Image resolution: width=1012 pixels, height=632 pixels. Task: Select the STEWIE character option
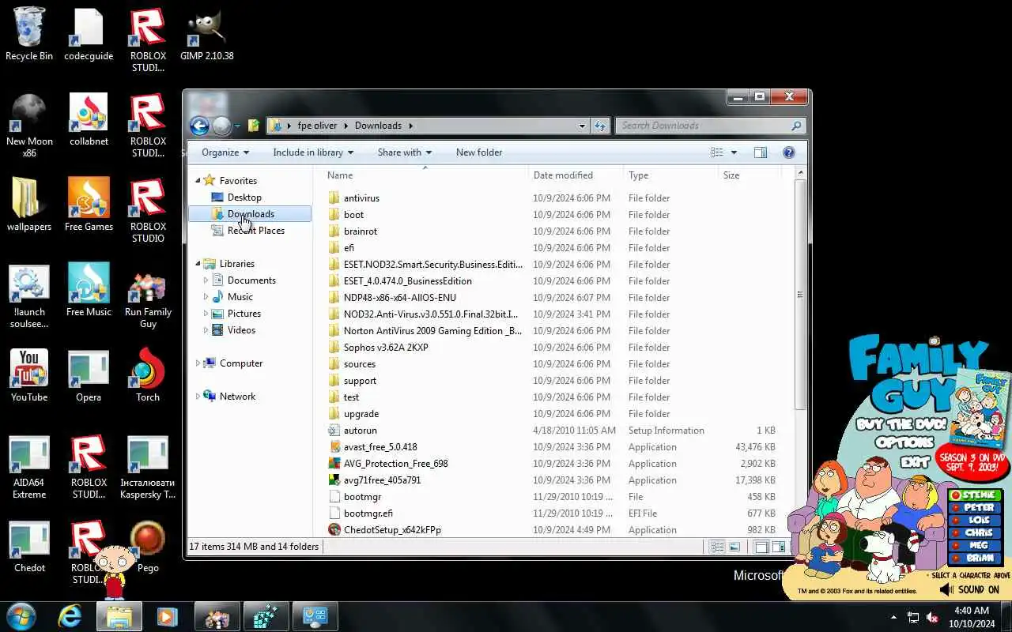(x=975, y=495)
